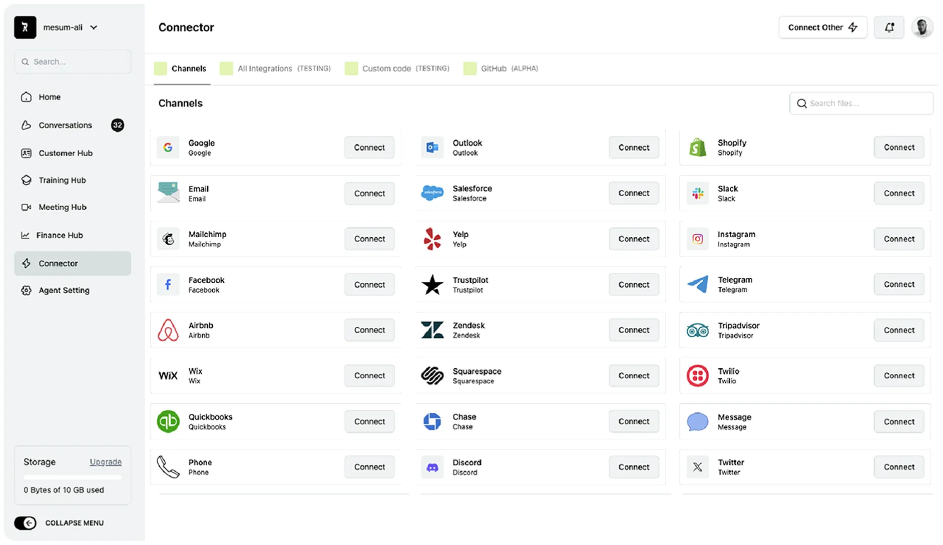Expand the mesum-ali workspace dropdown
The image size is (943, 545).
(94, 28)
